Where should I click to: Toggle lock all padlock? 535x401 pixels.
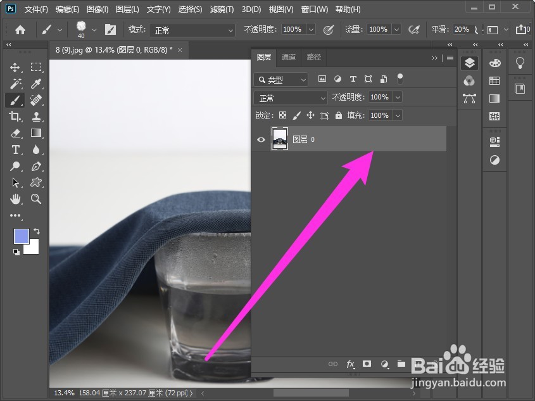tap(339, 115)
